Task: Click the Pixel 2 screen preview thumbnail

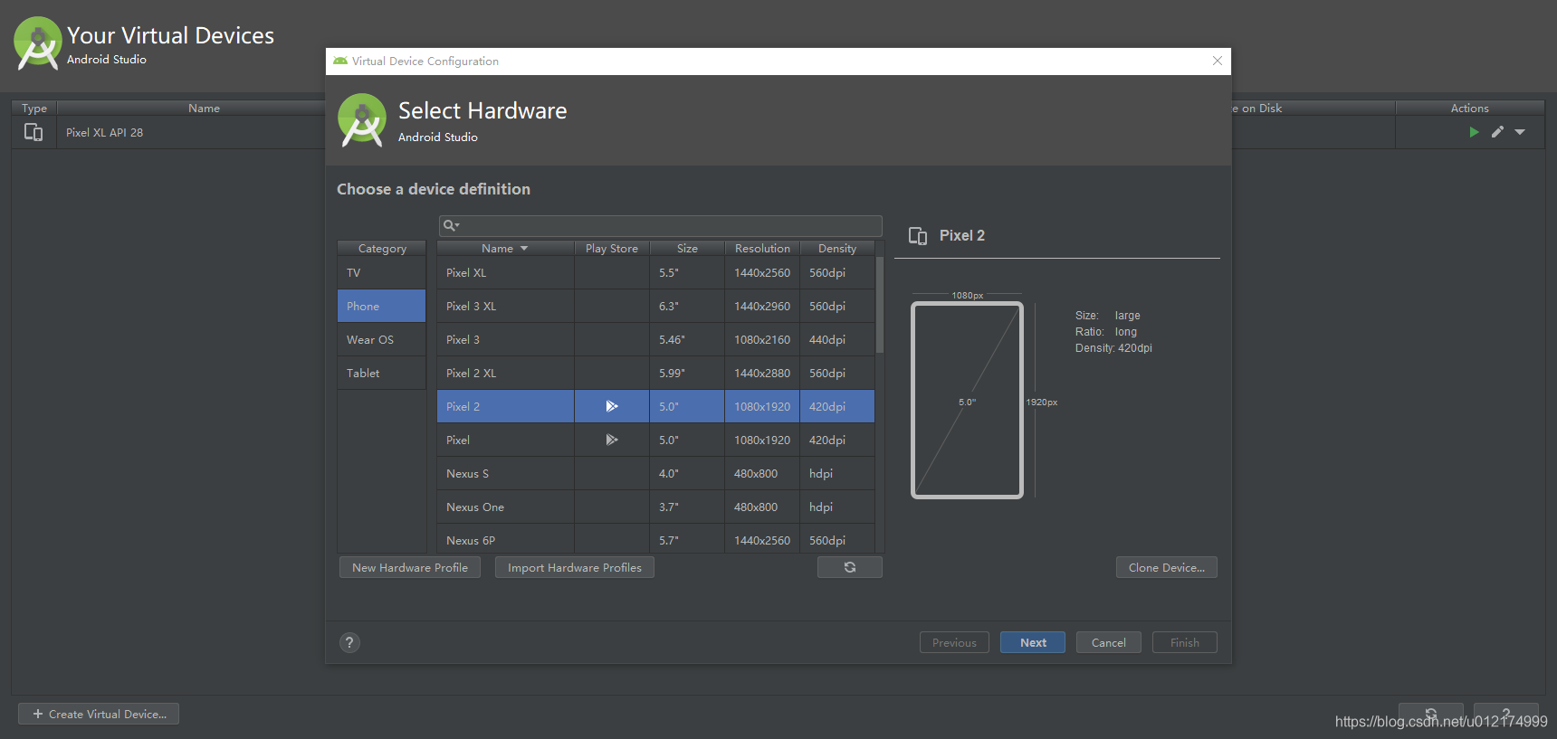Action: pyautogui.click(x=967, y=400)
